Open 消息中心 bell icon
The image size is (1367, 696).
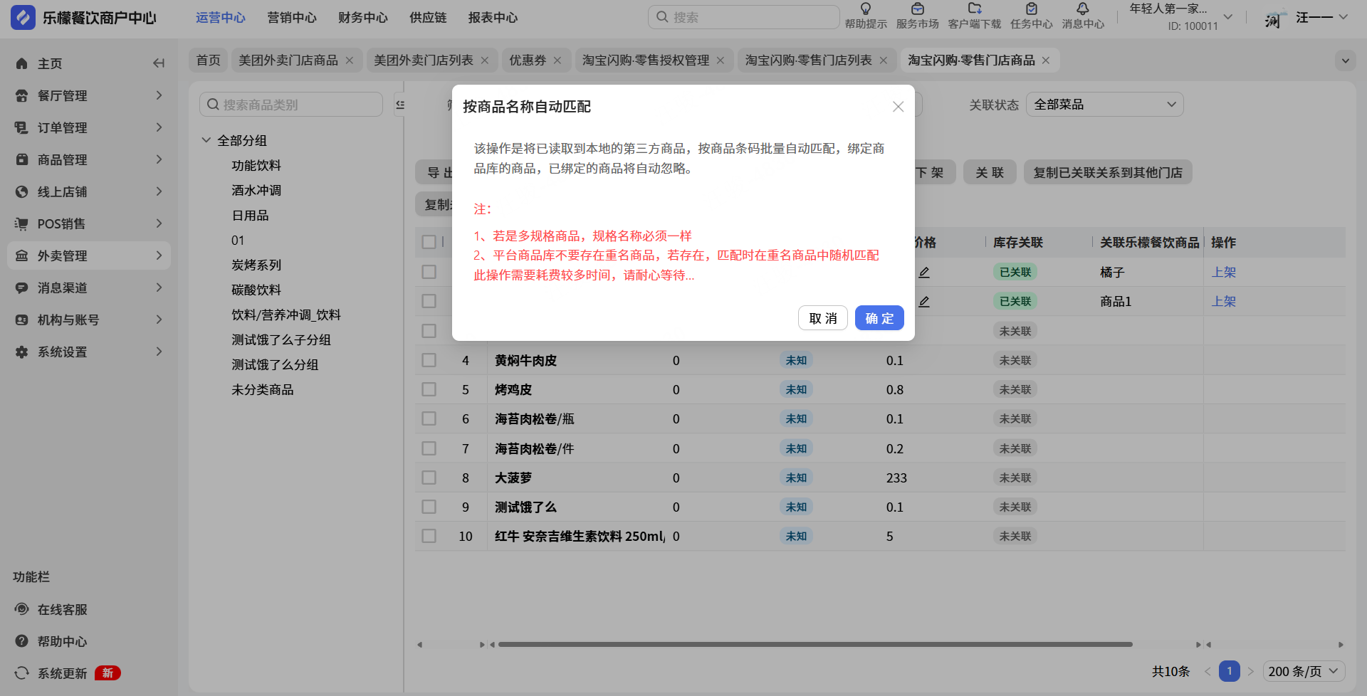point(1082,9)
